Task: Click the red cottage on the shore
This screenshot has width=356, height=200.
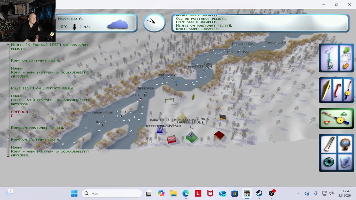Action: click(219, 135)
